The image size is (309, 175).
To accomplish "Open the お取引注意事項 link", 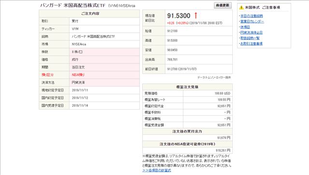I will [x=252, y=43].
